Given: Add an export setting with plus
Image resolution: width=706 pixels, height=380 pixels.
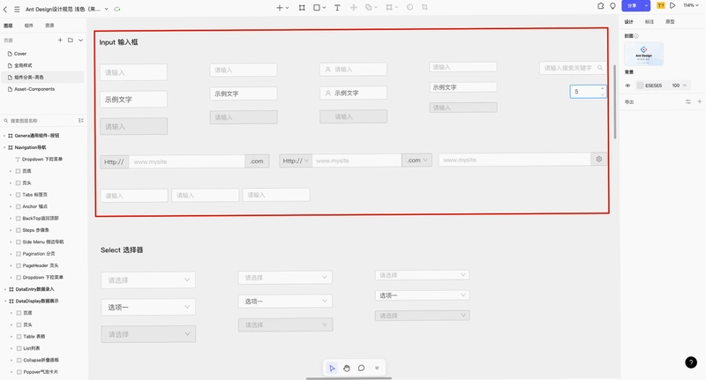Looking at the screenshot, I should point(700,101).
